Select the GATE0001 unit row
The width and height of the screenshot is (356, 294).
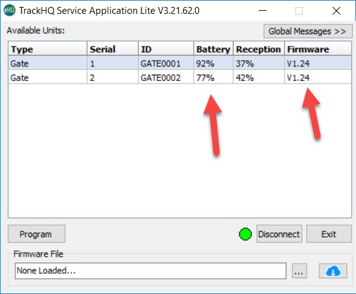pos(180,63)
